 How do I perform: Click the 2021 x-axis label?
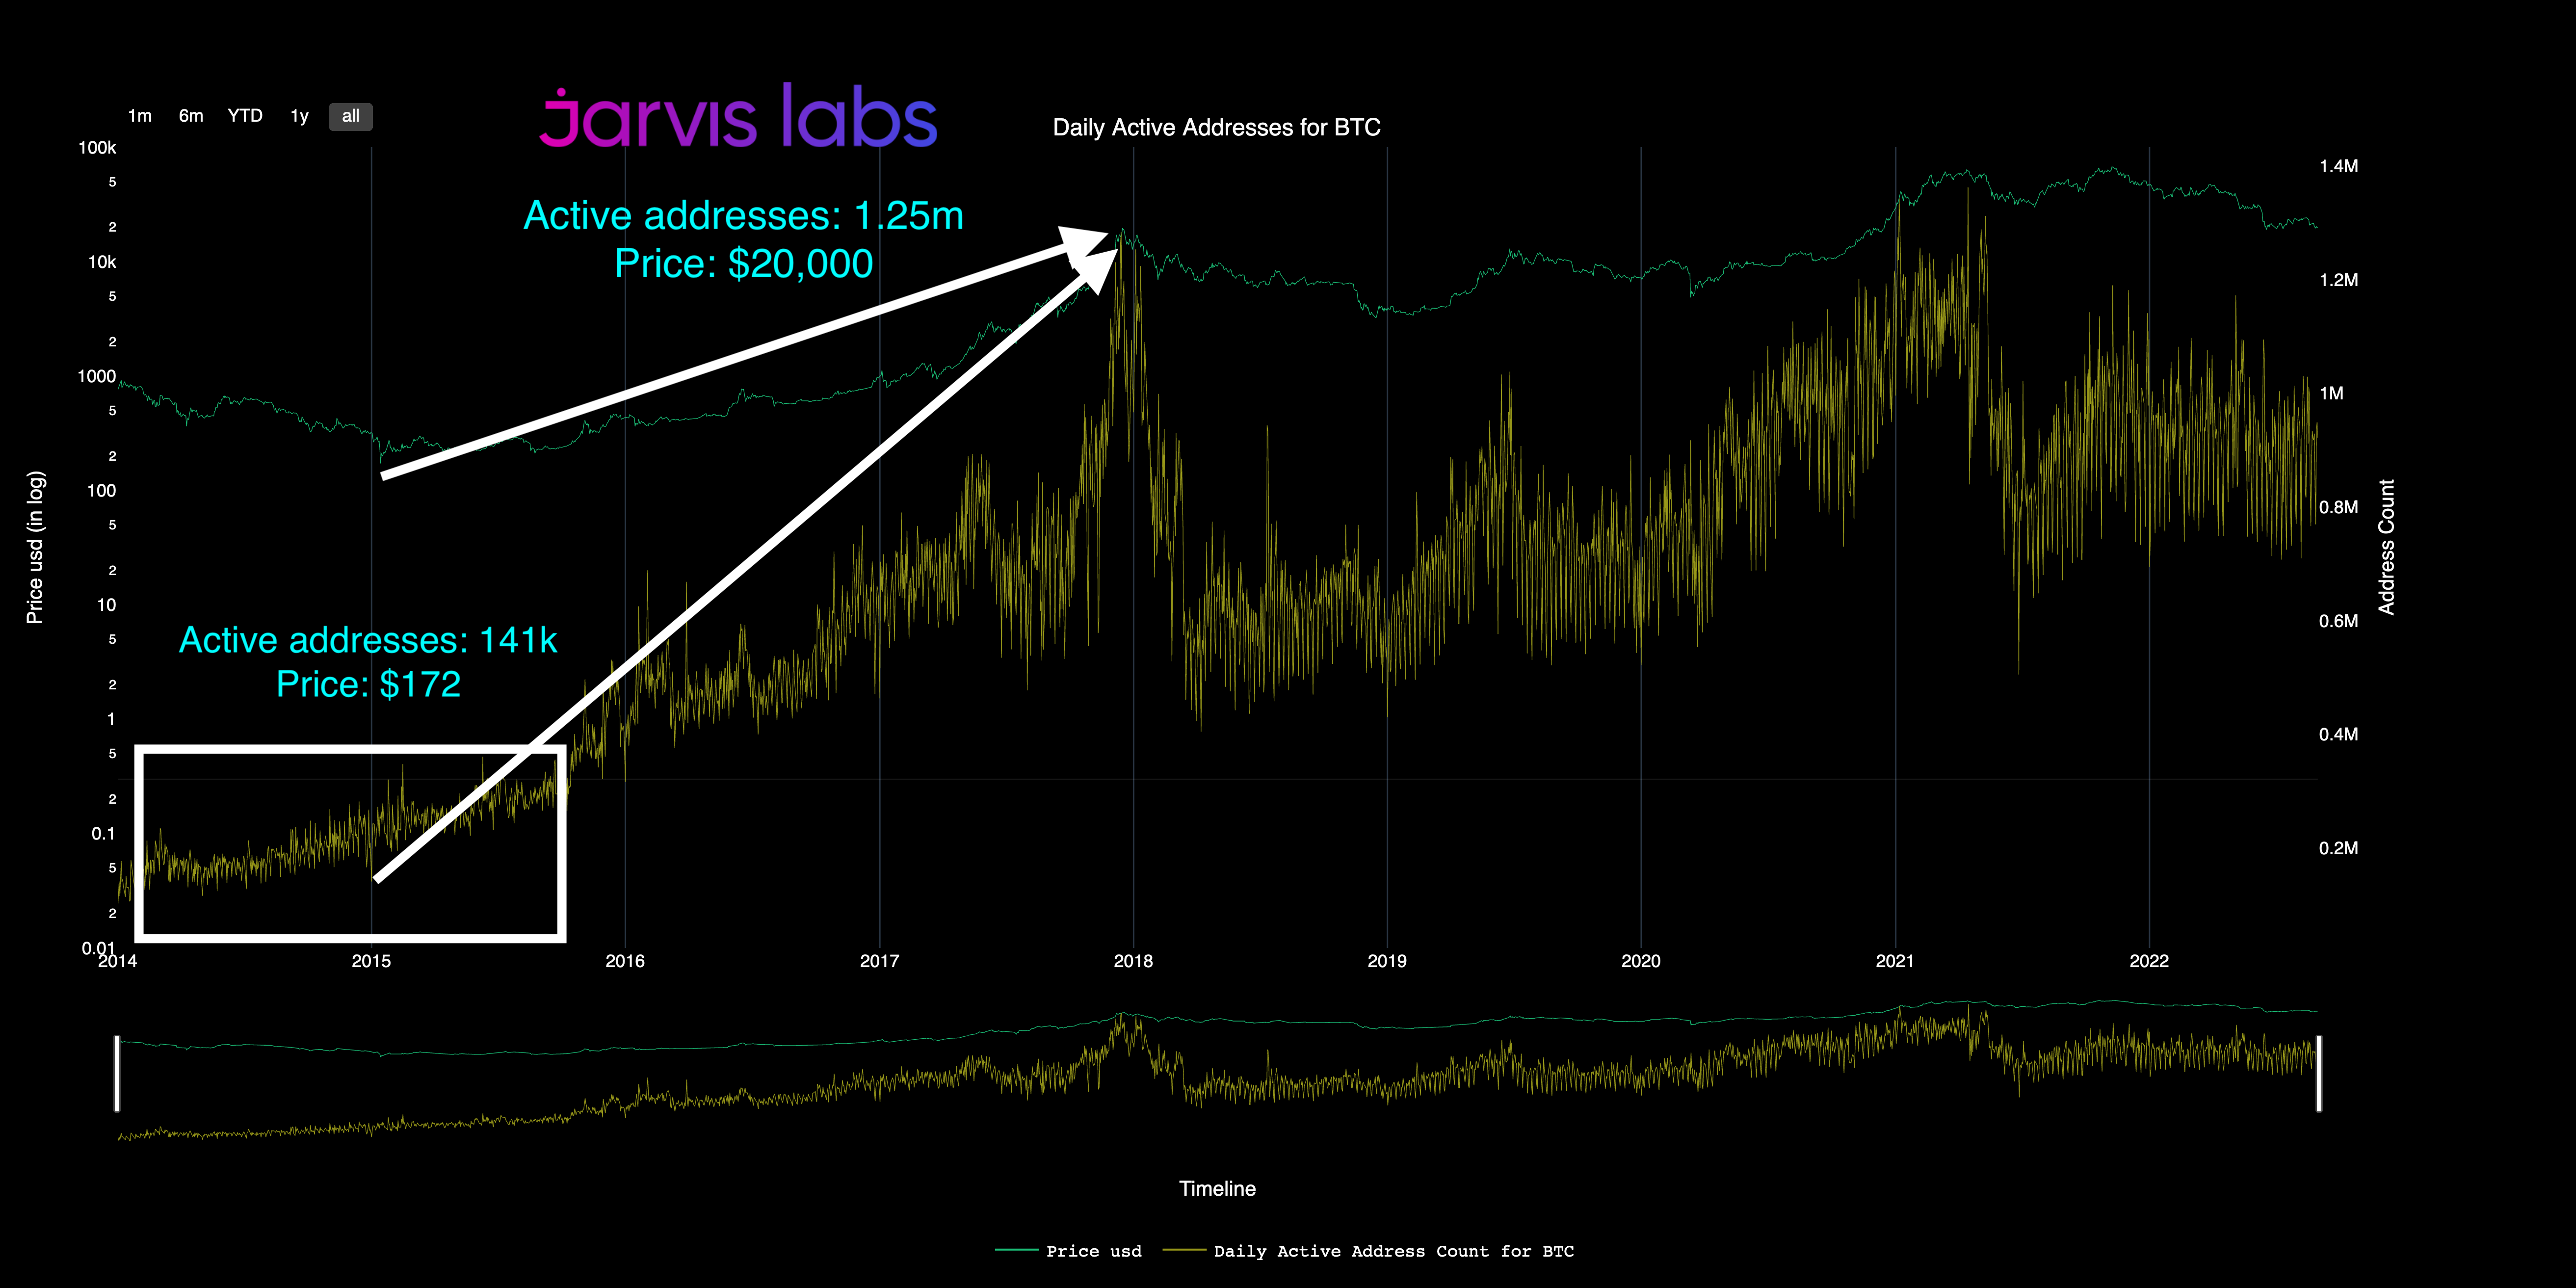click(1894, 961)
